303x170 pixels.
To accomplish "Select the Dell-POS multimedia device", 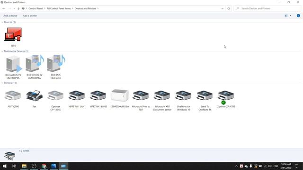I will click(x=56, y=64).
